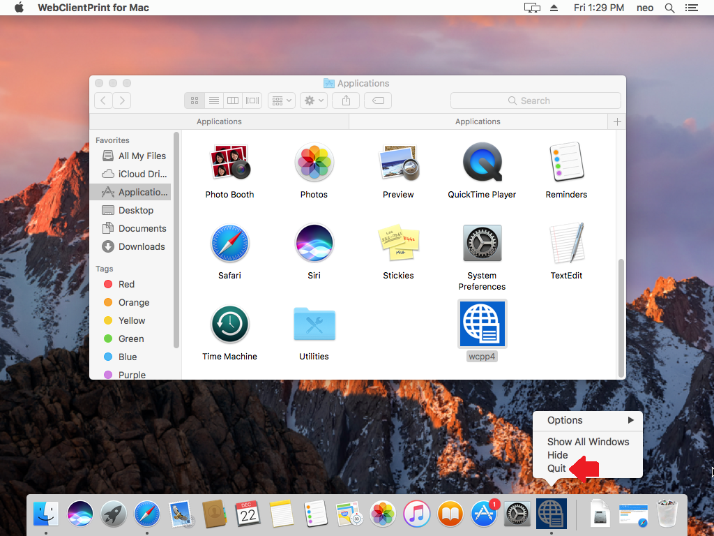This screenshot has width=714, height=536.
Task: Click the Edit Tags button
Action: (x=378, y=100)
